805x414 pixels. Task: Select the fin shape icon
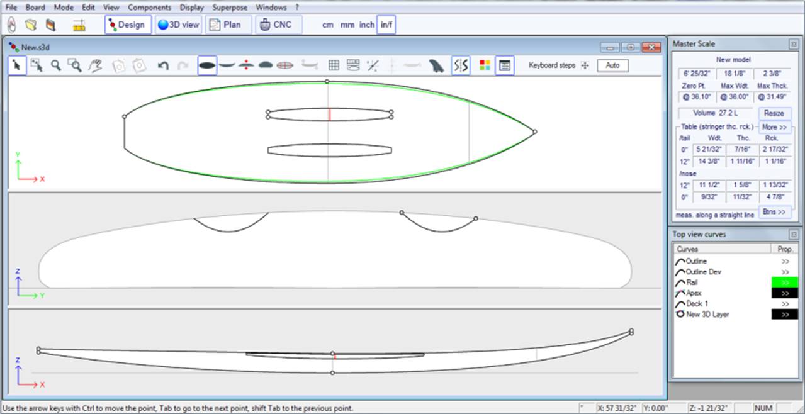point(436,65)
